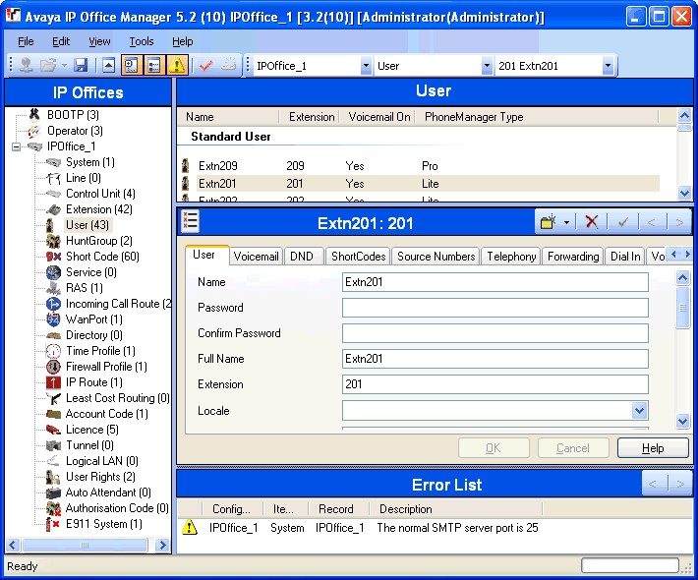The width and height of the screenshot is (698, 580).
Task: Click the tree horizontal scrollbar right arrow
Action: pyautogui.click(x=162, y=545)
